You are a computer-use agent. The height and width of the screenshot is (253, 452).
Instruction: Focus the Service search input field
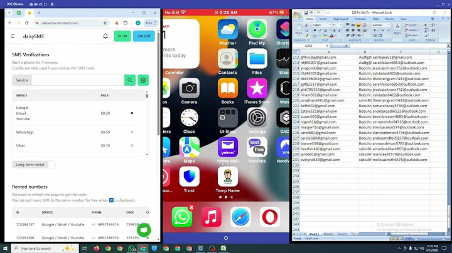(x=78, y=80)
